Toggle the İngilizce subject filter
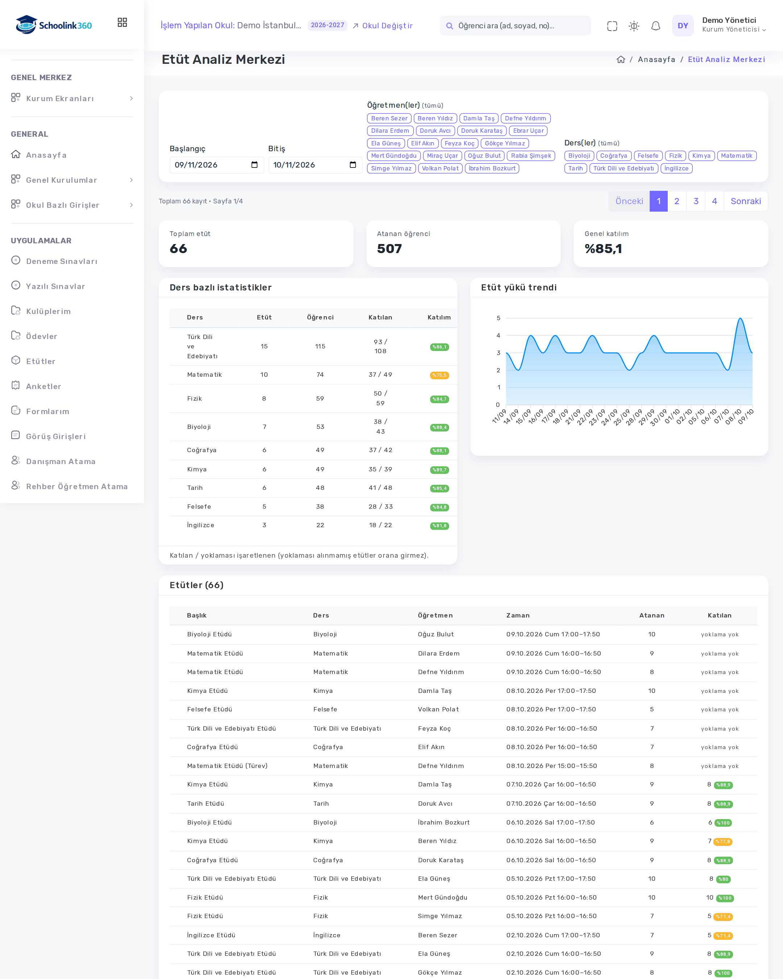This screenshot has width=783, height=979. (x=676, y=169)
